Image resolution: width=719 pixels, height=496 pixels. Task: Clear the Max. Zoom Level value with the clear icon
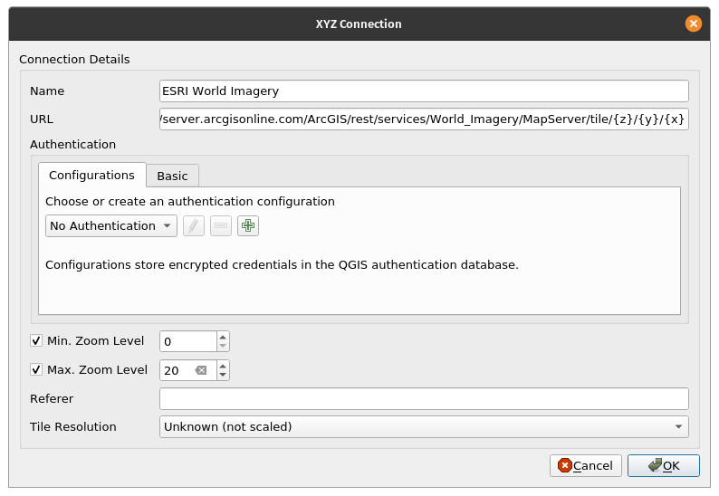pyautogui.click(x=201, y=370)
